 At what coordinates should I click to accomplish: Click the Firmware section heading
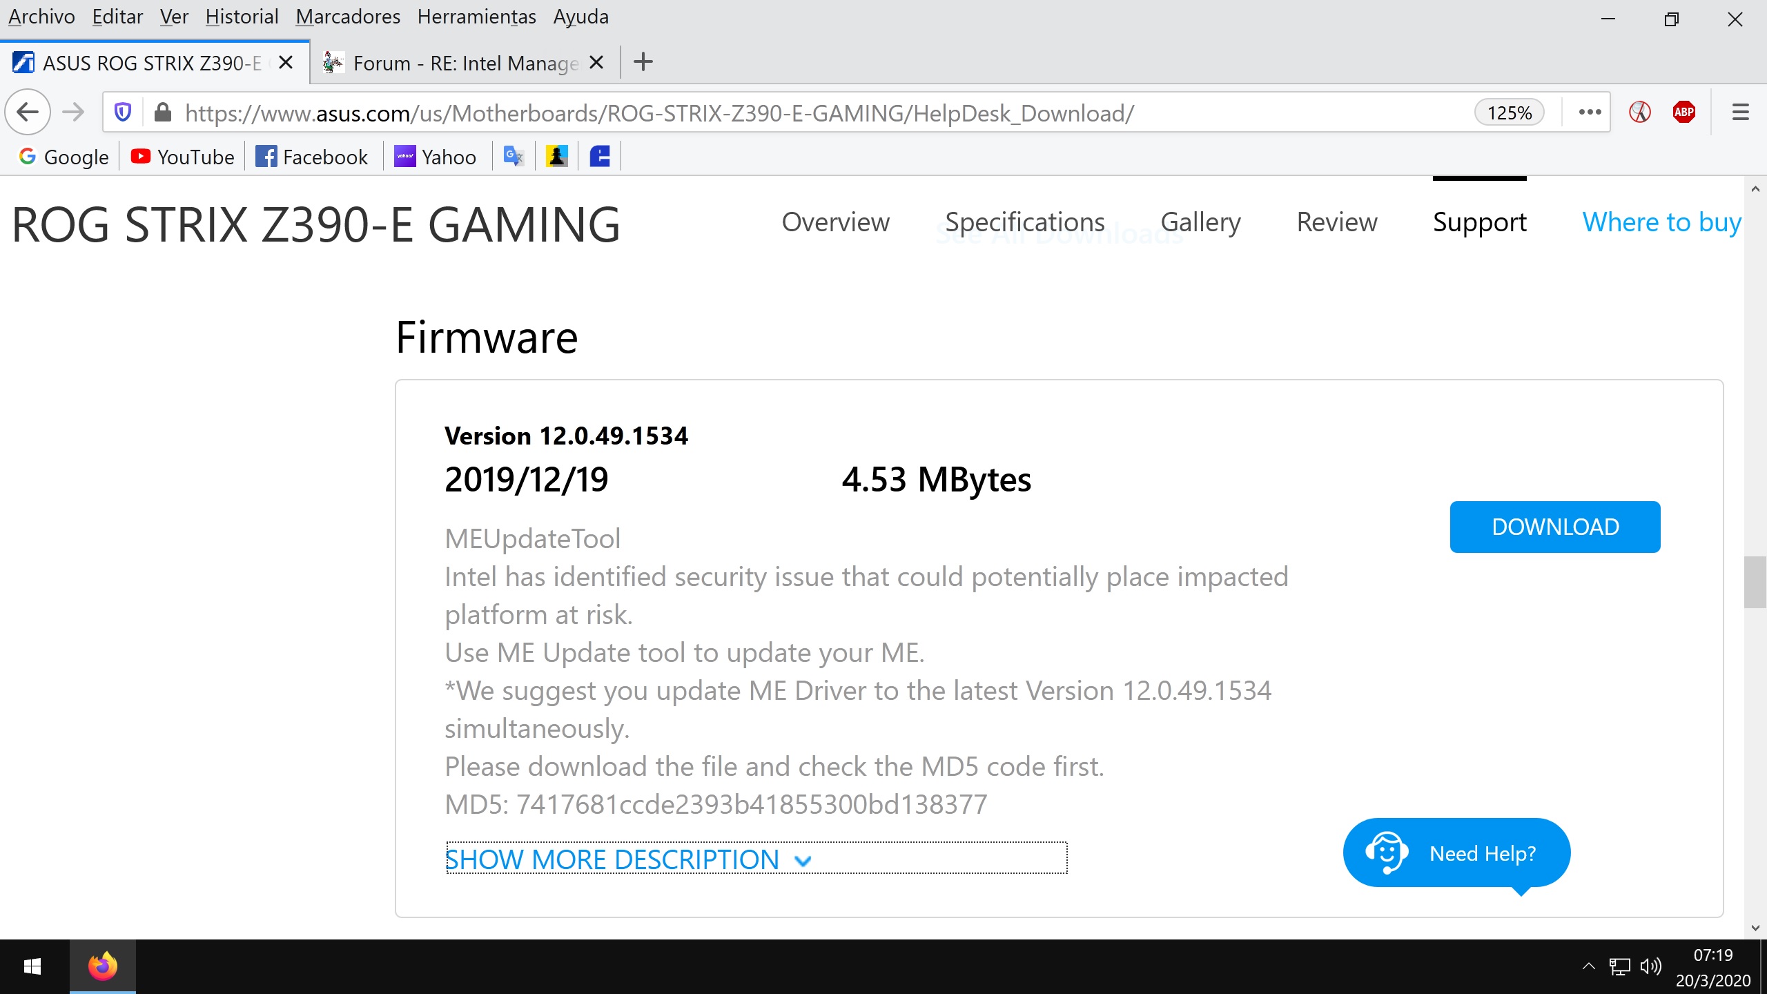coord(487,338)
